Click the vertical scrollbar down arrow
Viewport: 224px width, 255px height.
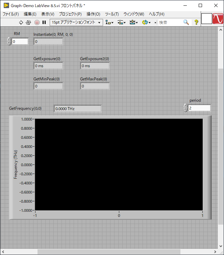(221, 246)
